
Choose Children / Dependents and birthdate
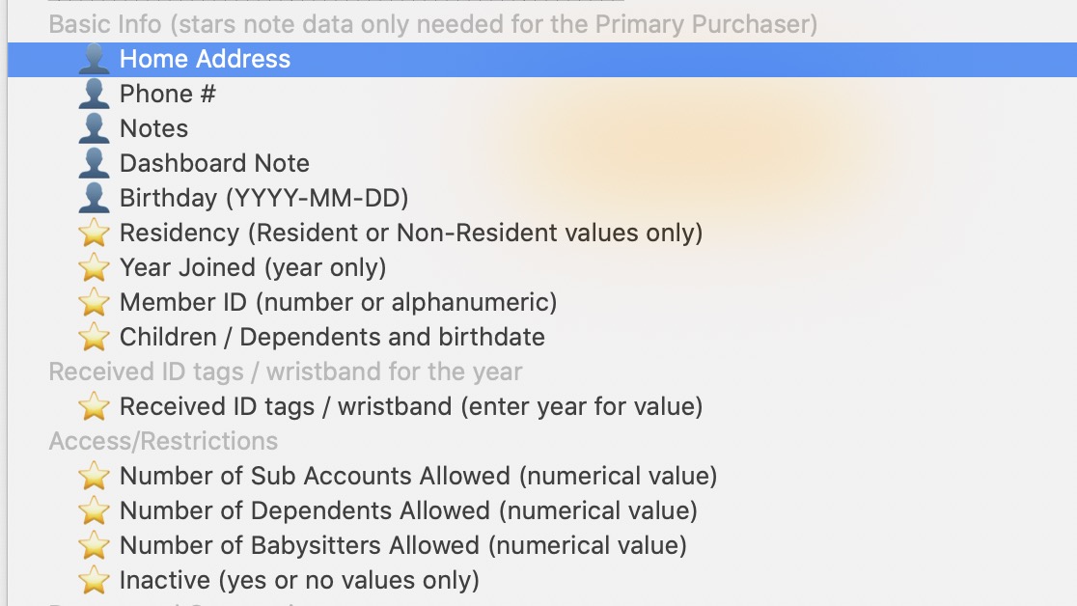coord(332,337)
